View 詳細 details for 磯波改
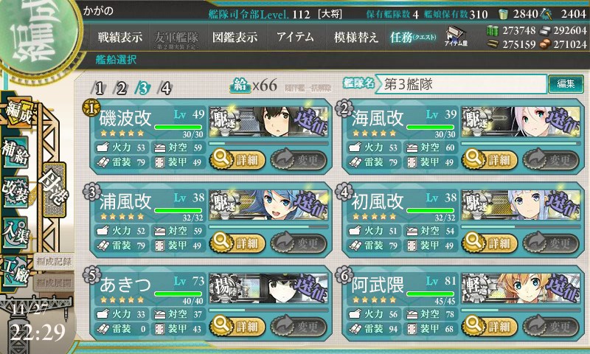This screenshot has width=590, height=354. [237, 160]
